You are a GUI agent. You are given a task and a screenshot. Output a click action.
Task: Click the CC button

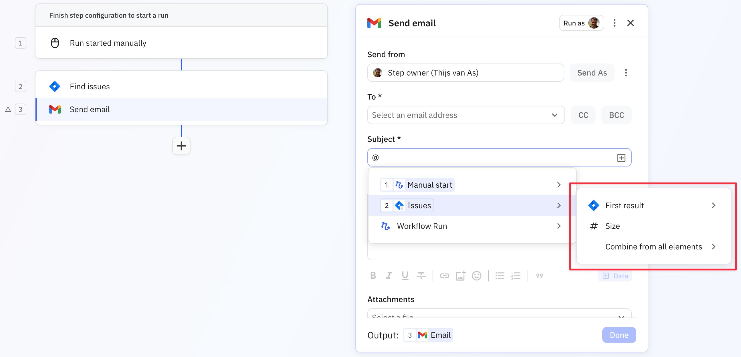(x=583, y=115)
